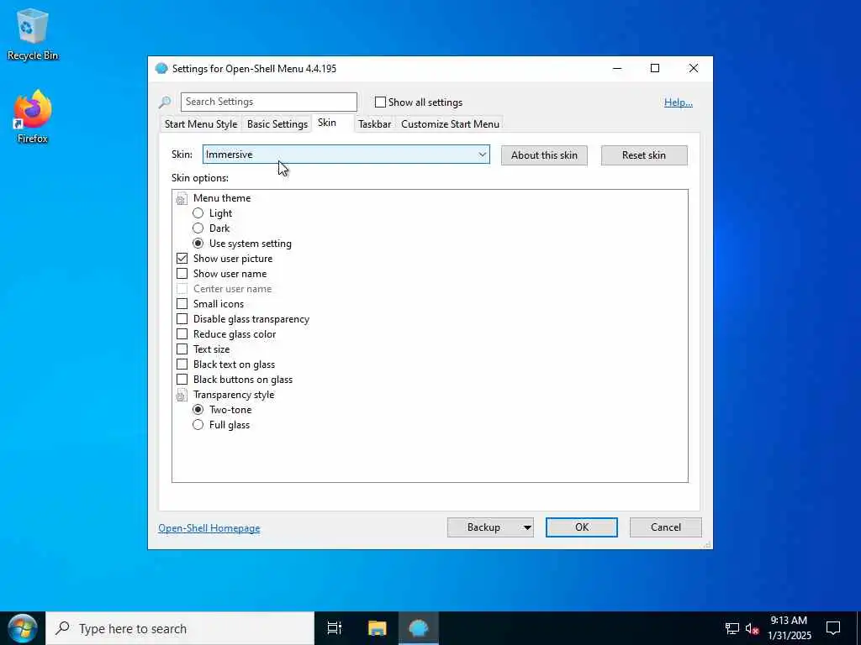Check Black buttons on glass
This screenshot has width=861, height=645.
pyautogui.click(x=182, y=380)
